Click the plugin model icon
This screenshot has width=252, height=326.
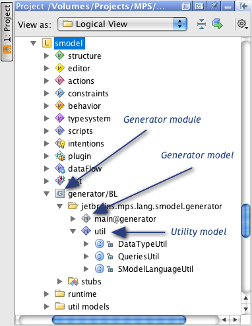(x=60, y=156)
